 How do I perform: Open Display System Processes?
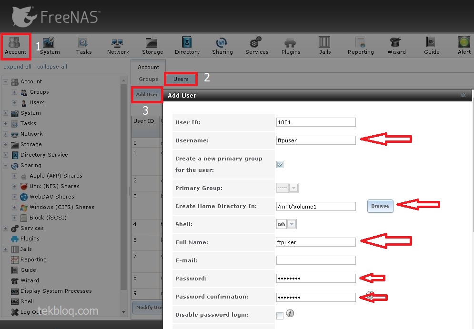(56, 291)
